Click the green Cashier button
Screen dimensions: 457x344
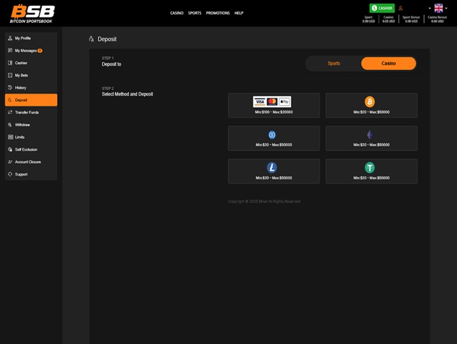point(382,8)
